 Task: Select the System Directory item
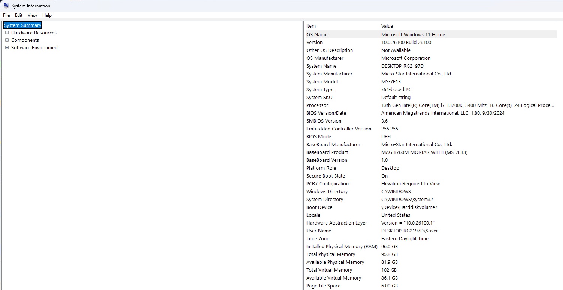tap(325, 199)
